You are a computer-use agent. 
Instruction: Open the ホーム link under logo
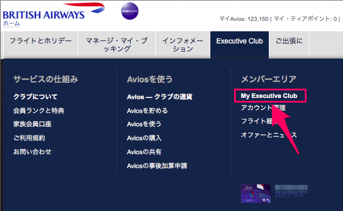(x=12, y=23)
